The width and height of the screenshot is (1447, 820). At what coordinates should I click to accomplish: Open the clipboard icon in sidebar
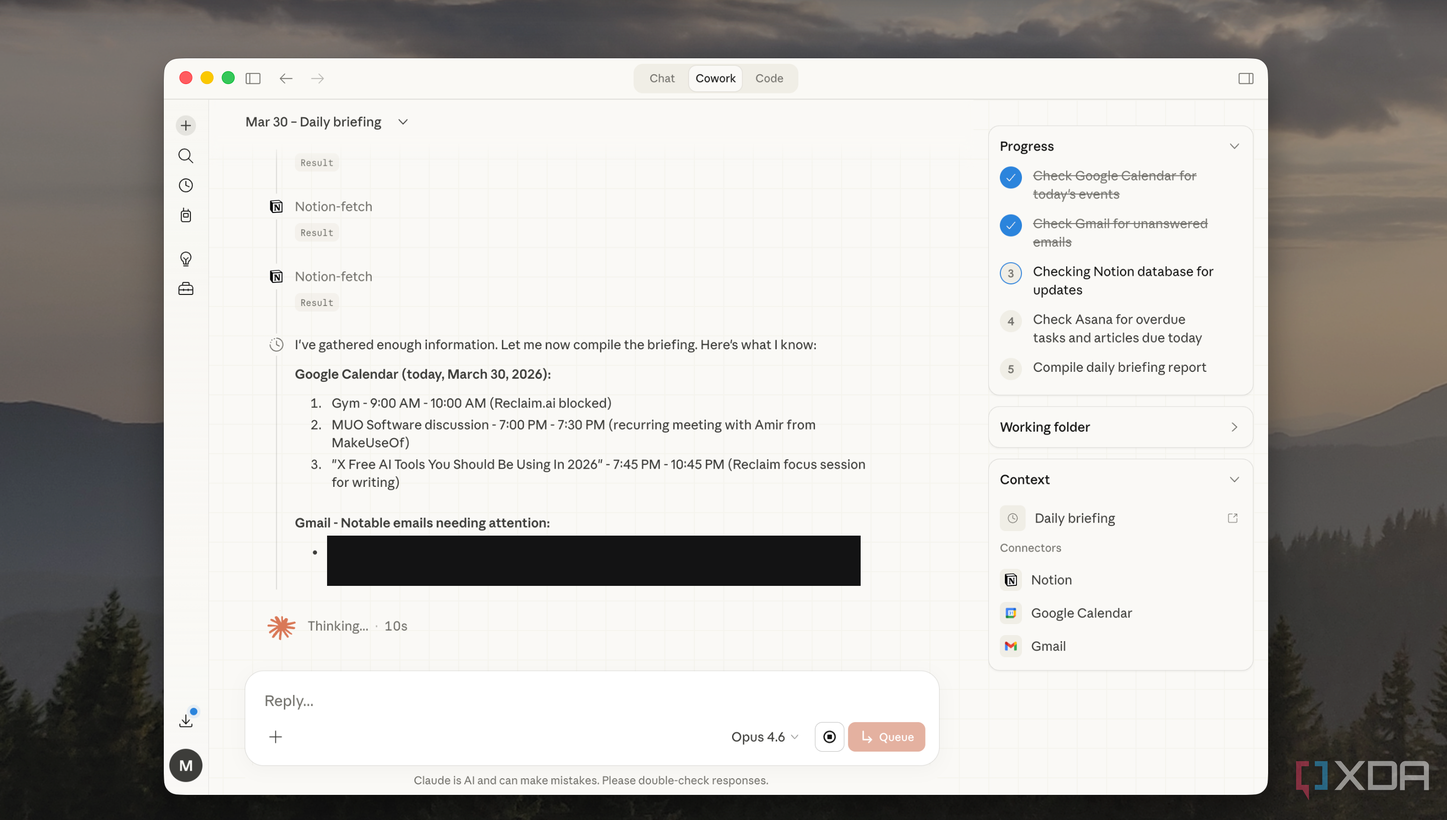coord(186,216)
